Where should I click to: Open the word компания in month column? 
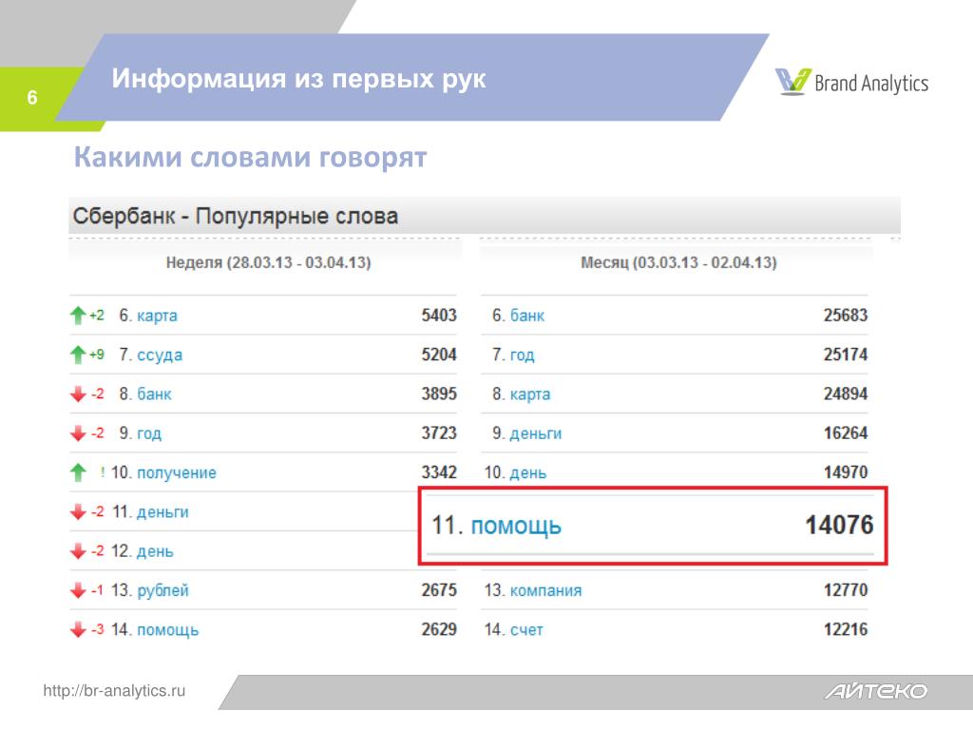click(545, 590)
